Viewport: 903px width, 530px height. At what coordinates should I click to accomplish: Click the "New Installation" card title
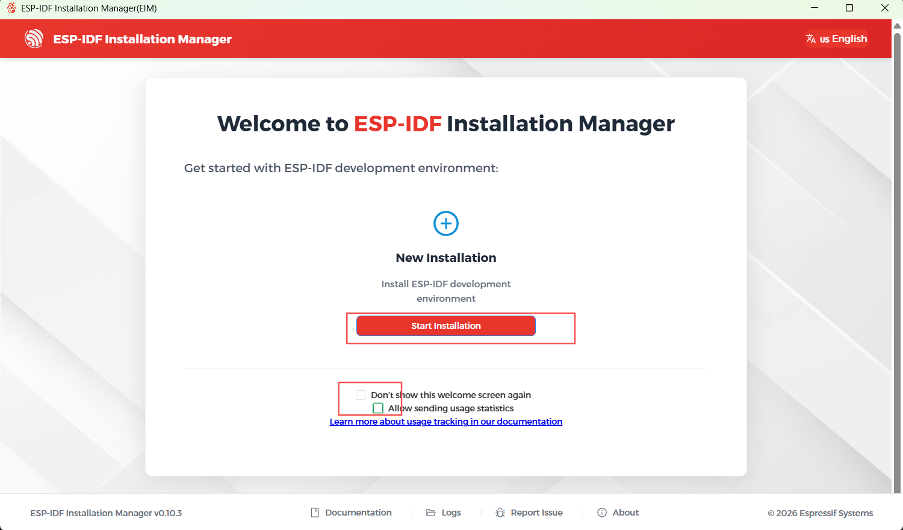coord(446,258)
